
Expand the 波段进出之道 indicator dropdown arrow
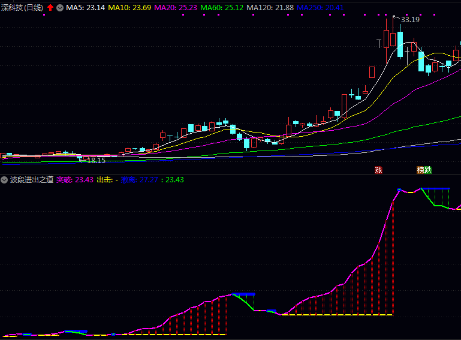(5, 179)
